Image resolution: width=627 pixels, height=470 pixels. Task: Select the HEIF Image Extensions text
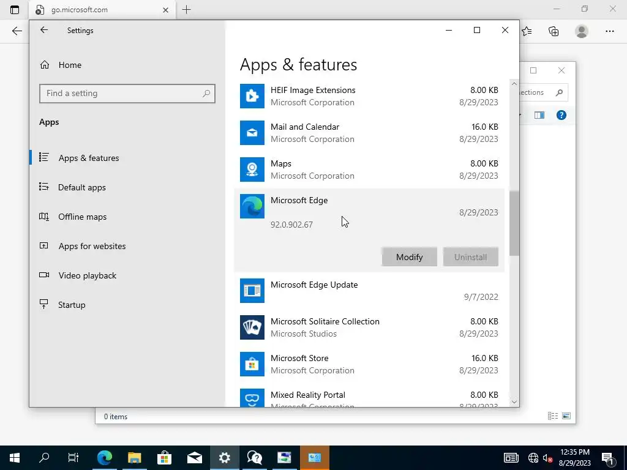click(x=313, y=90)
